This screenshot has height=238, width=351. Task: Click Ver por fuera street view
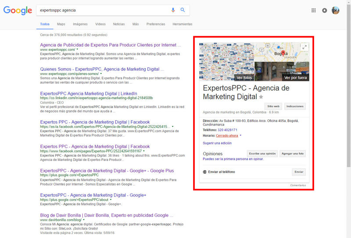[x=282, y=71]
